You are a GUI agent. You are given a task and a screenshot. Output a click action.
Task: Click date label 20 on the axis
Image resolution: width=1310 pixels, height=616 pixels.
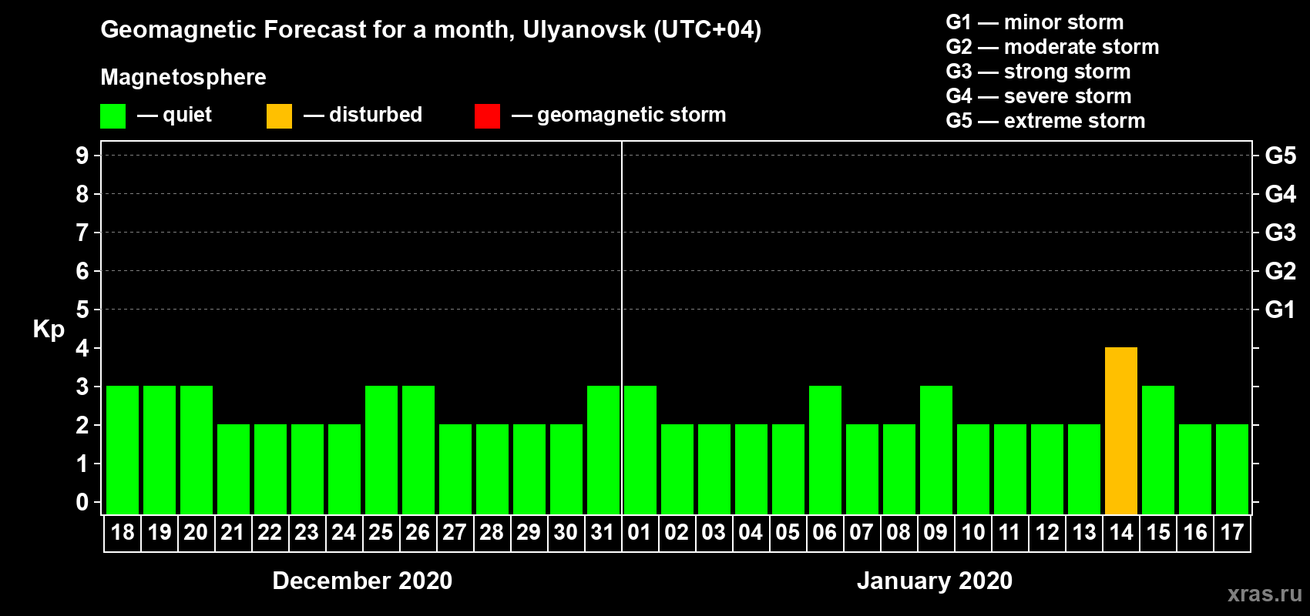point(196,532)
